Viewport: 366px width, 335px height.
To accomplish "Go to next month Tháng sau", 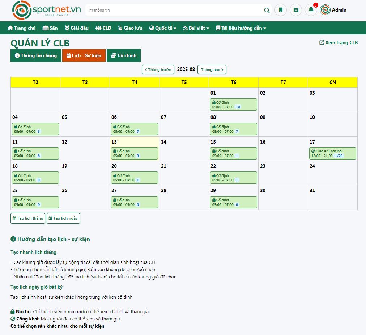I will (212, 70).
